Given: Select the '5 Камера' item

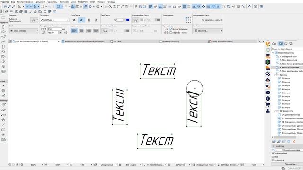Looking at the screenshot, I should (x=285, y=93).
